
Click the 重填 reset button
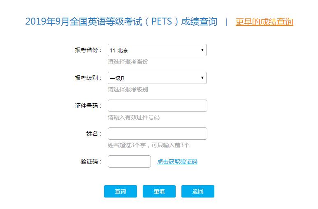159,191
